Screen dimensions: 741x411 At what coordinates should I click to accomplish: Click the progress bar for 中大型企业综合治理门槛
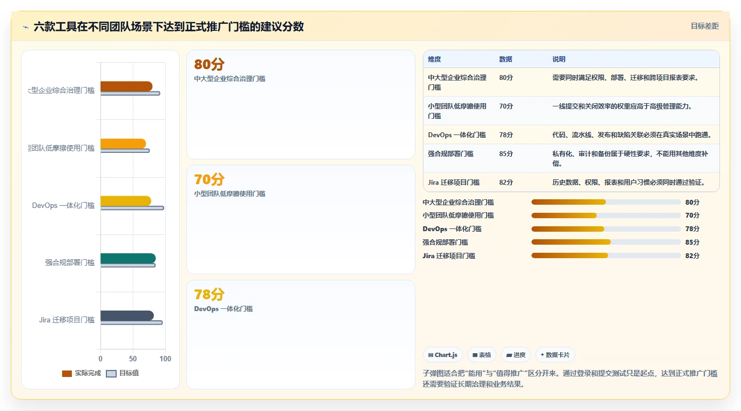(606, 202)
